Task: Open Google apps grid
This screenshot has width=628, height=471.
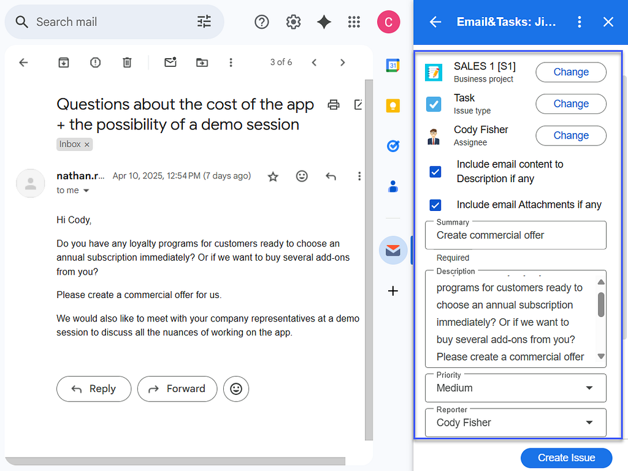Action: click(354, 21)
